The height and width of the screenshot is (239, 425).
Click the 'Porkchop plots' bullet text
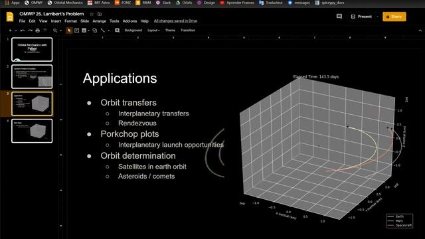[x=129, y=134]
